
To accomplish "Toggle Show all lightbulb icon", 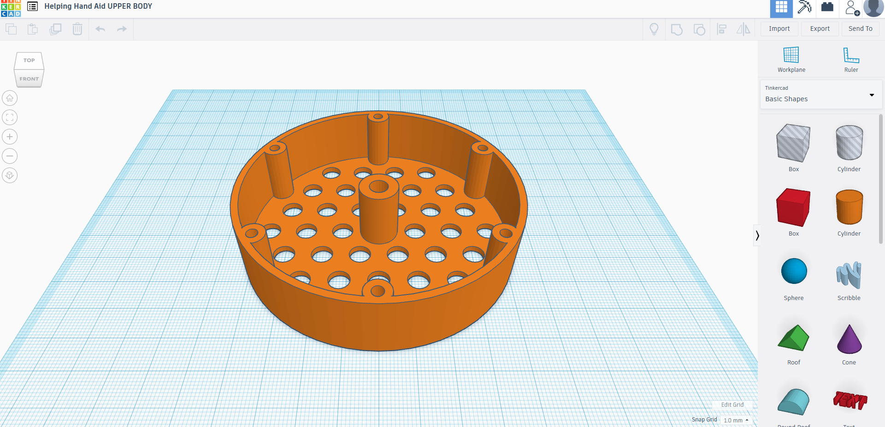I will click(x=654, y=29).
